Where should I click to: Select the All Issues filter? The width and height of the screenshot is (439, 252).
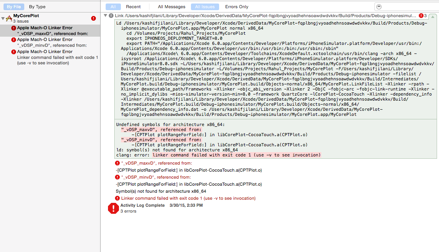pos(205,7)
